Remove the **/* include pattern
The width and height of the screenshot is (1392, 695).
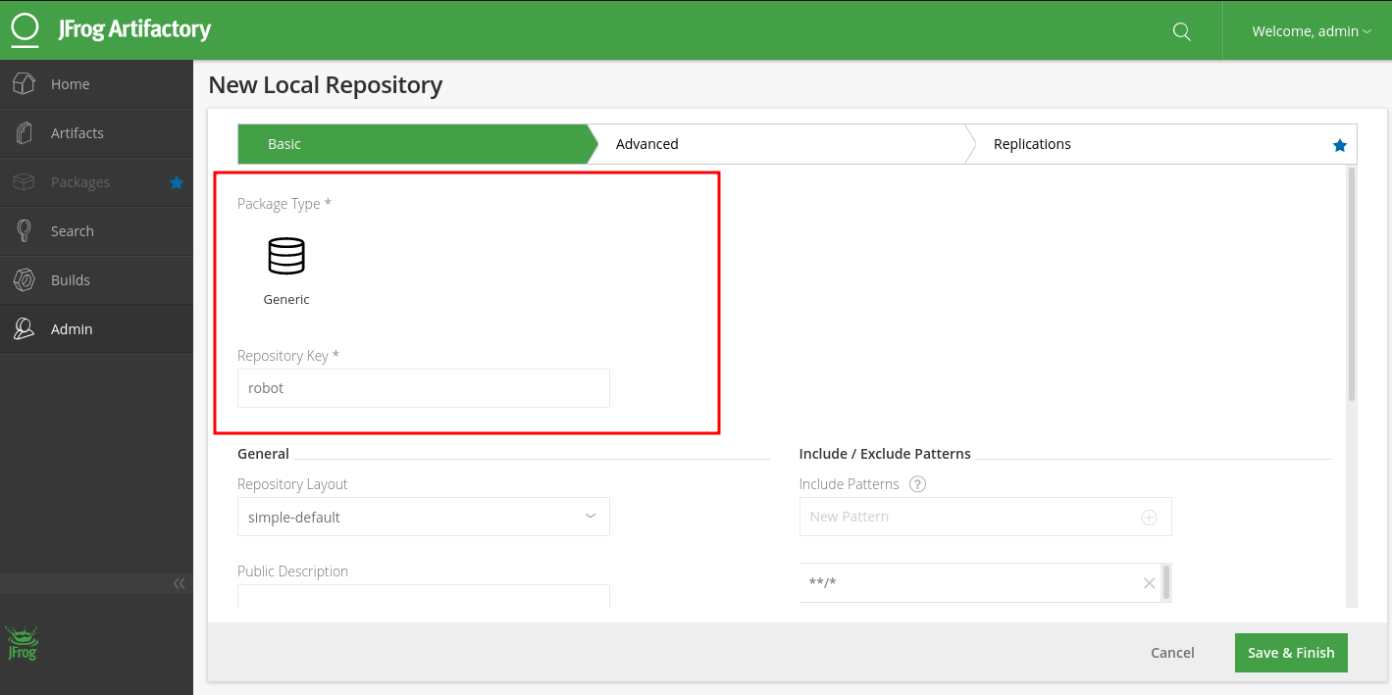pos(1149,583)
